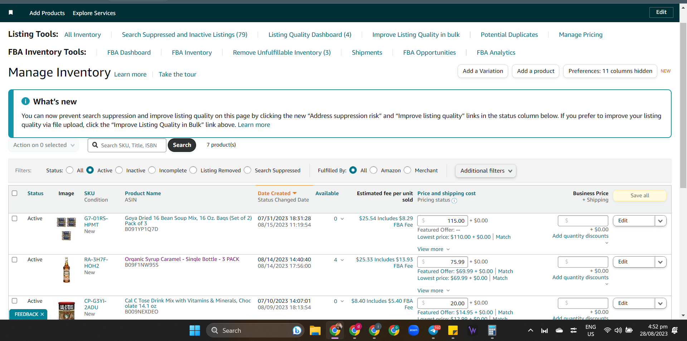Screen dimensions: 687x341
Task: Click Goya Bean Soup product thumbnail
Action: coord(67,228)
